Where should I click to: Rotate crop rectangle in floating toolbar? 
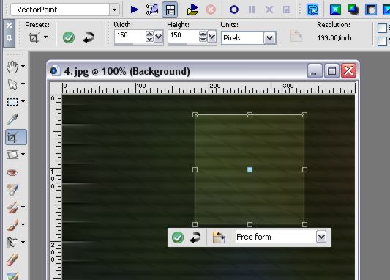(219, 237)
